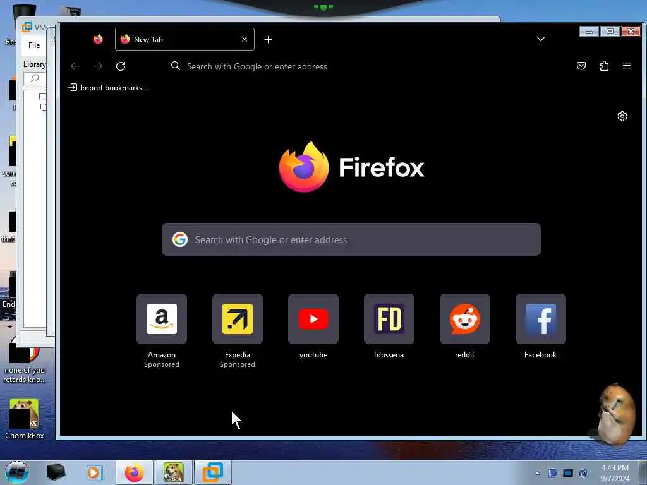Screen dimensions: 647x485
Task: Select ChomikBox desktop shortcut
Action: click(x=25, y=419)
